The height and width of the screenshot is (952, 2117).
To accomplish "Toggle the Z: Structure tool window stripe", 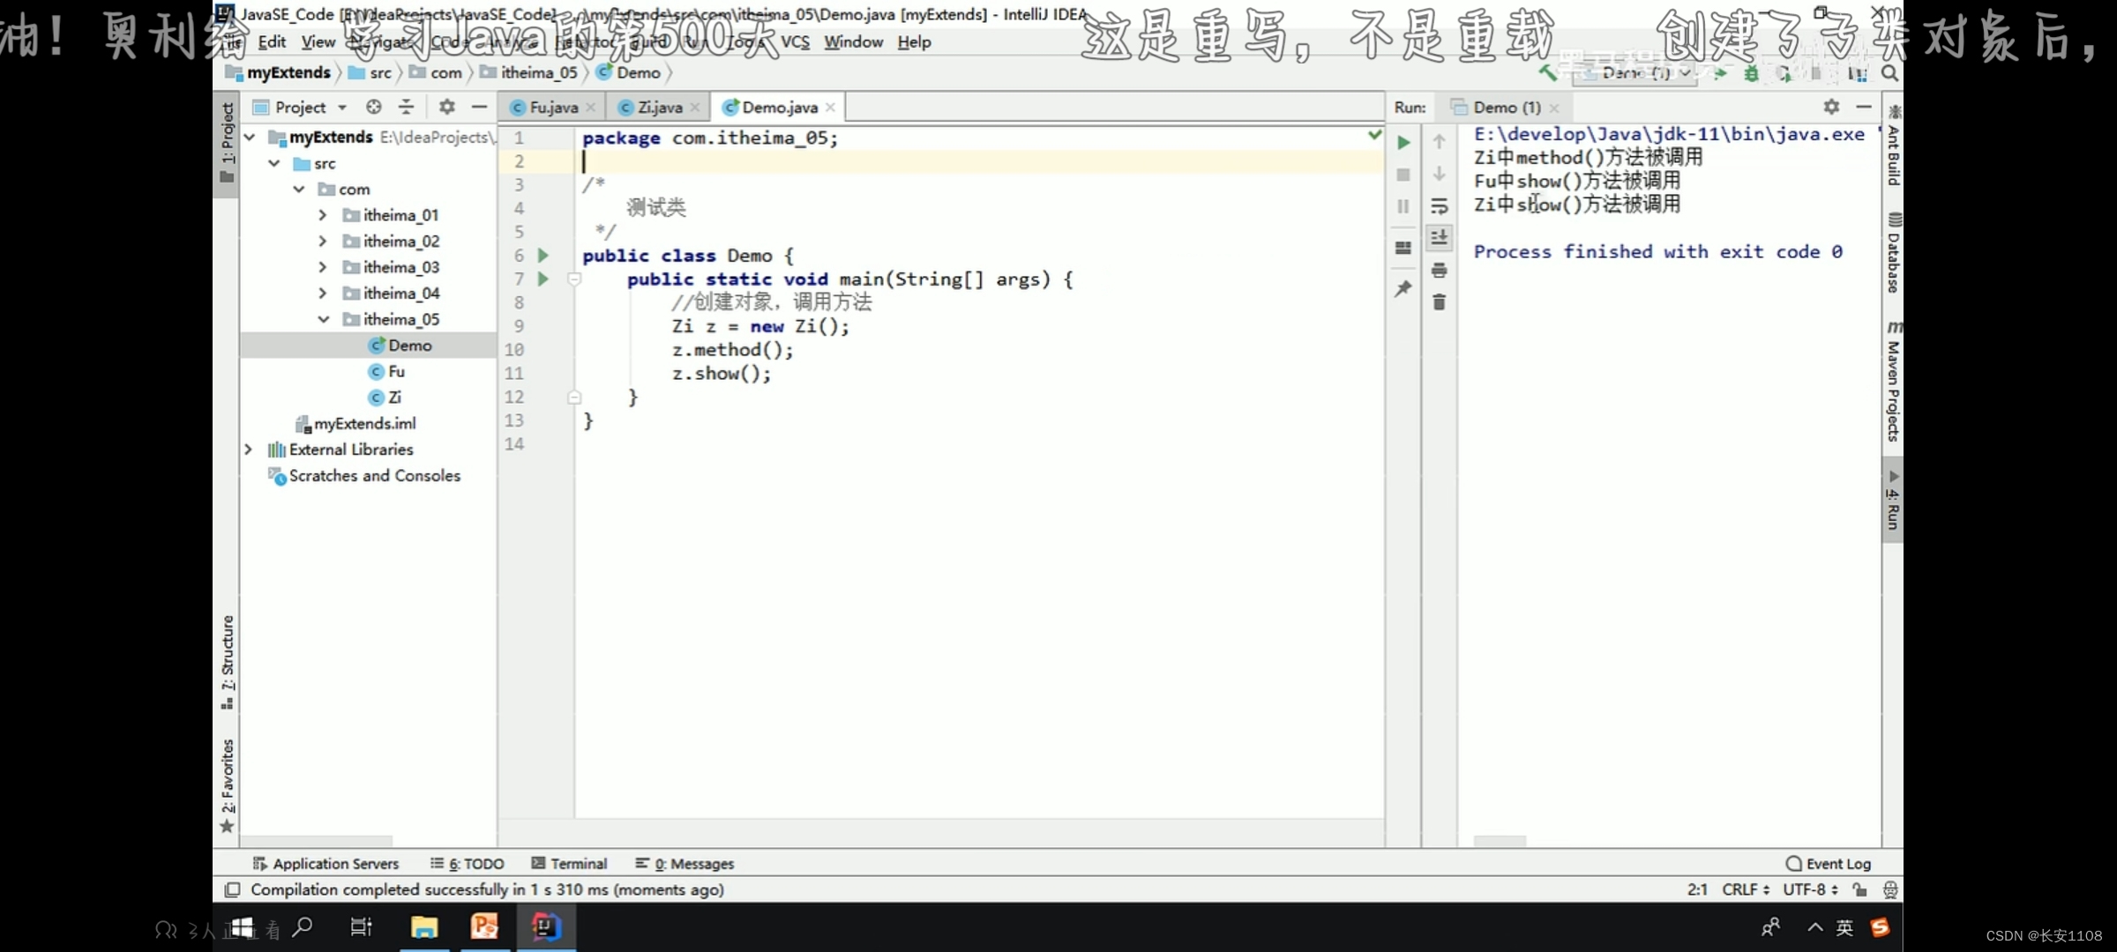I will 227,662.
